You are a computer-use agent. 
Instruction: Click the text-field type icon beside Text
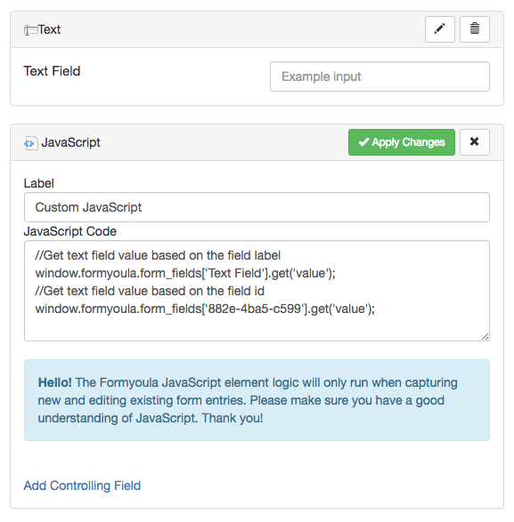click(30, 30)
